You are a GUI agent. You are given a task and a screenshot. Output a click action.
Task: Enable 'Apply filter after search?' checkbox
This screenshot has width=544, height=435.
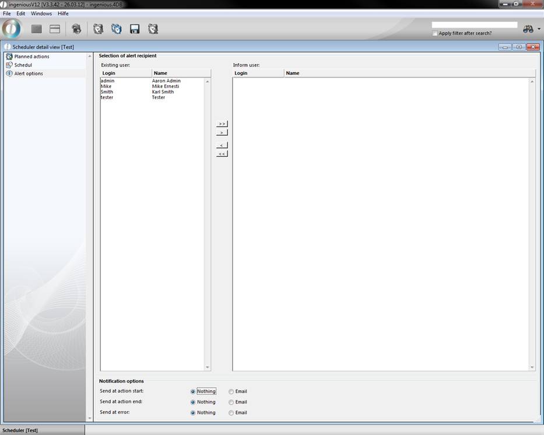pos(435,33)
